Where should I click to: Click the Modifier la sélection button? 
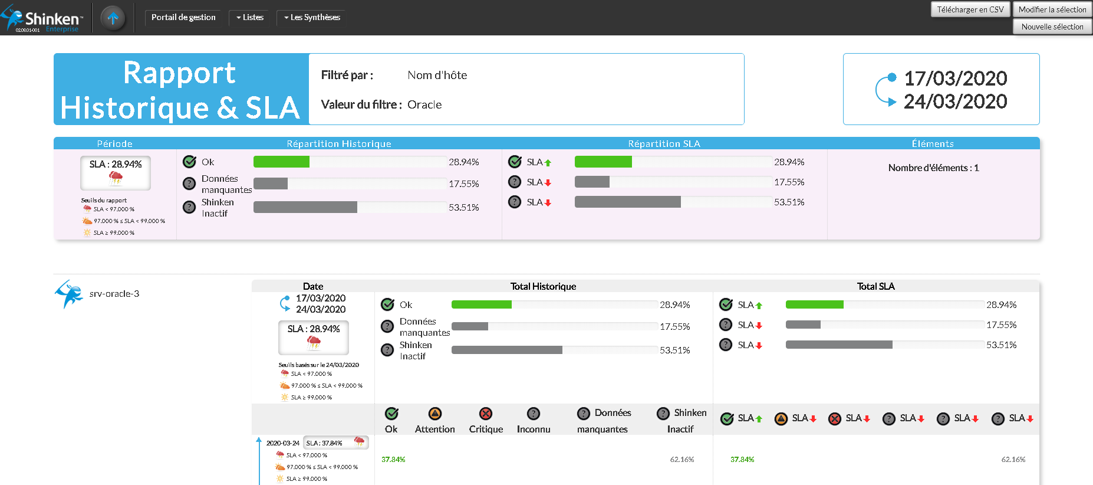point(1052,9)
